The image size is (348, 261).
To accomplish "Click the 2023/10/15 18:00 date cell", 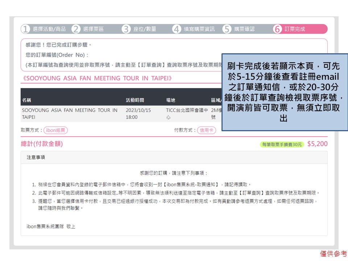I will tap(138, 113).
